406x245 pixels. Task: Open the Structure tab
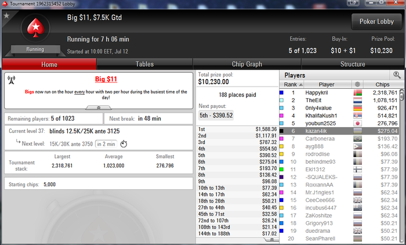pyautogui.click(x=353, y=64)
